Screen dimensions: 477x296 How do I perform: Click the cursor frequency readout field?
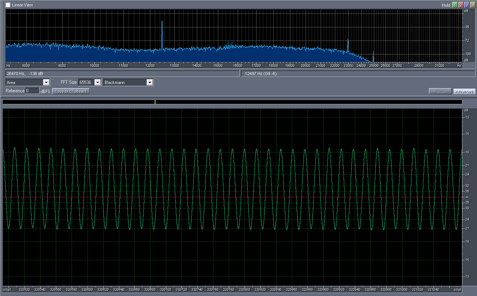tap(122, 74)
